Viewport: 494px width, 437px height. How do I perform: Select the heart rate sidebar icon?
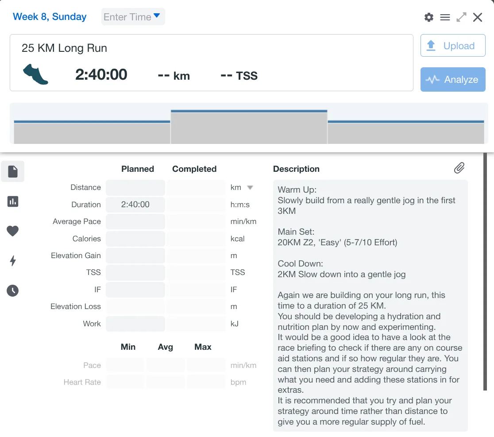click(x=13, y=231)
